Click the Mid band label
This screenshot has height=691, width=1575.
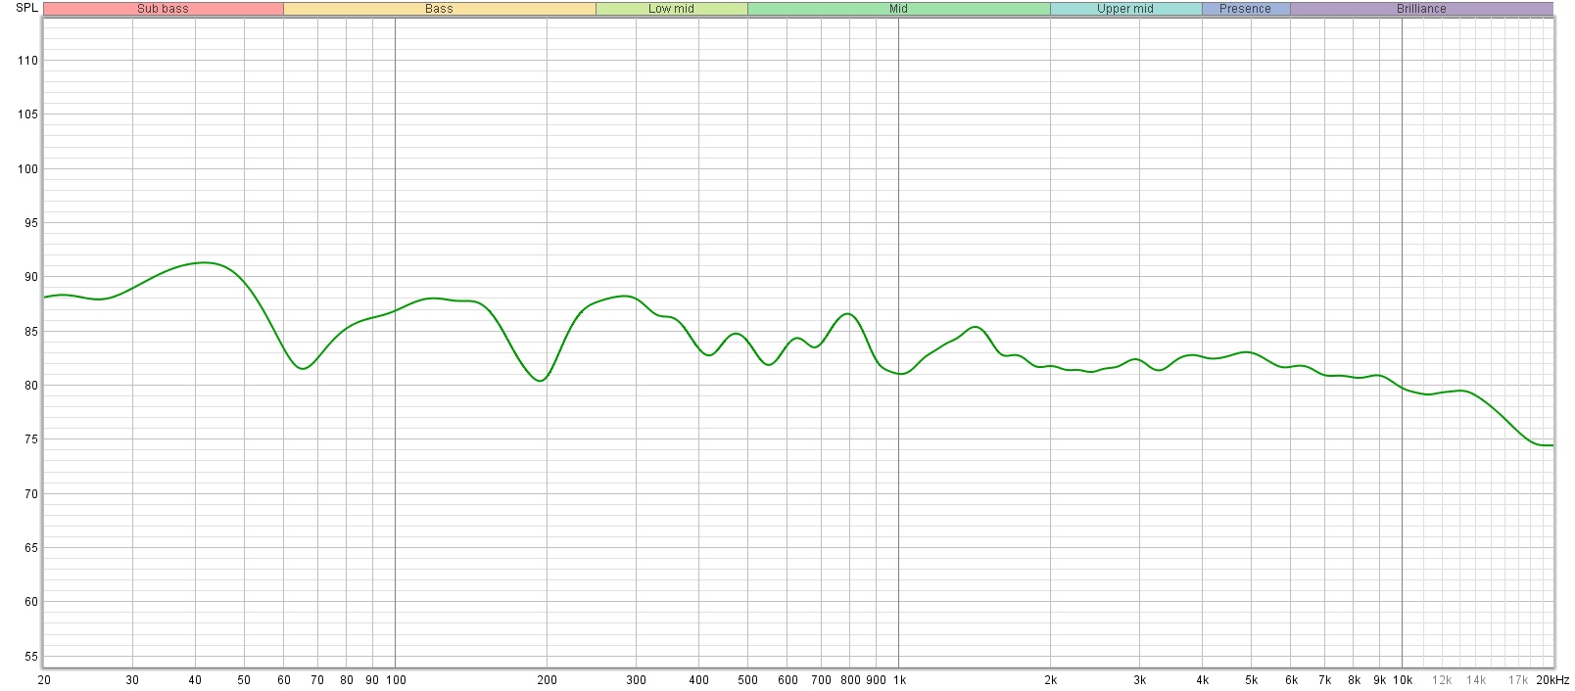point(898,9)
